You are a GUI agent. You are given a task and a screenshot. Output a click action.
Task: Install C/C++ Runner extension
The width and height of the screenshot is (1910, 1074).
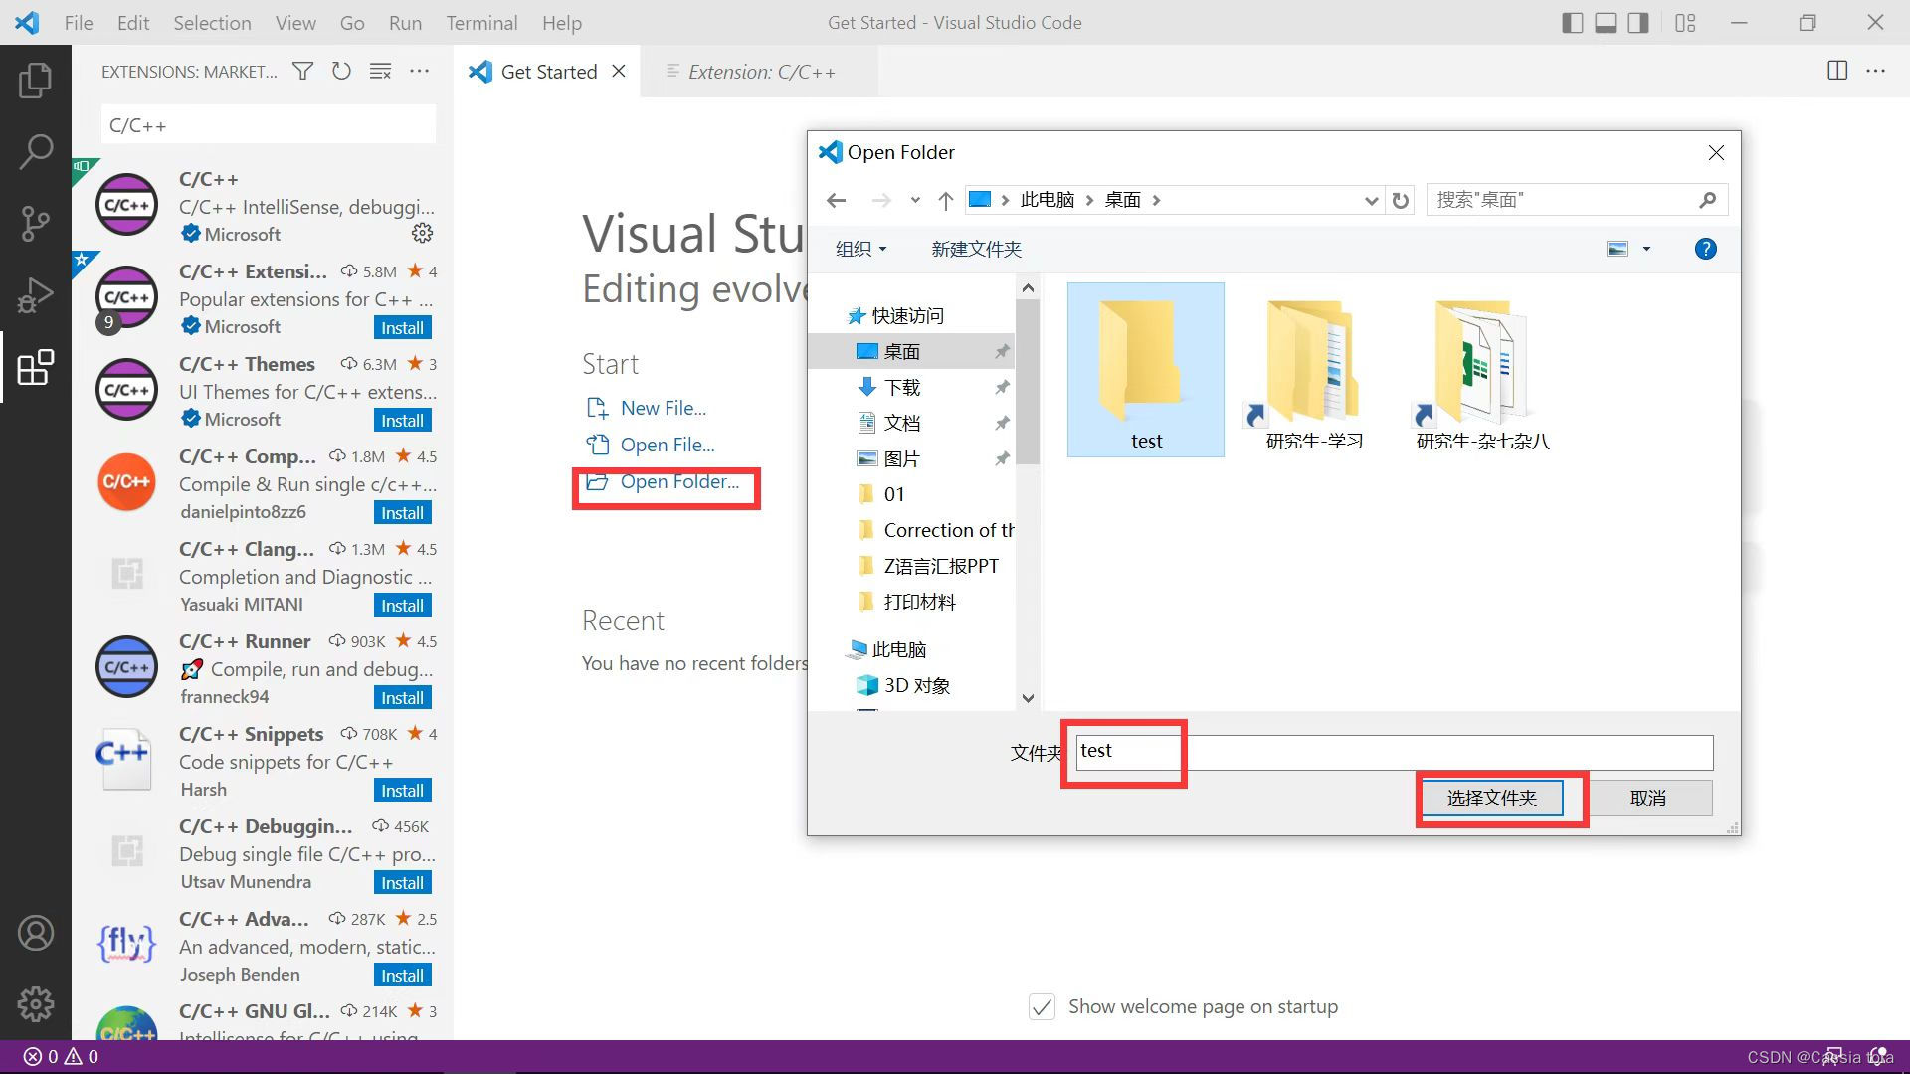[402, 697]
